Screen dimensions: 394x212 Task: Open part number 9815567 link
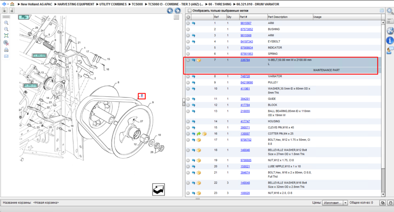point(246,23)
